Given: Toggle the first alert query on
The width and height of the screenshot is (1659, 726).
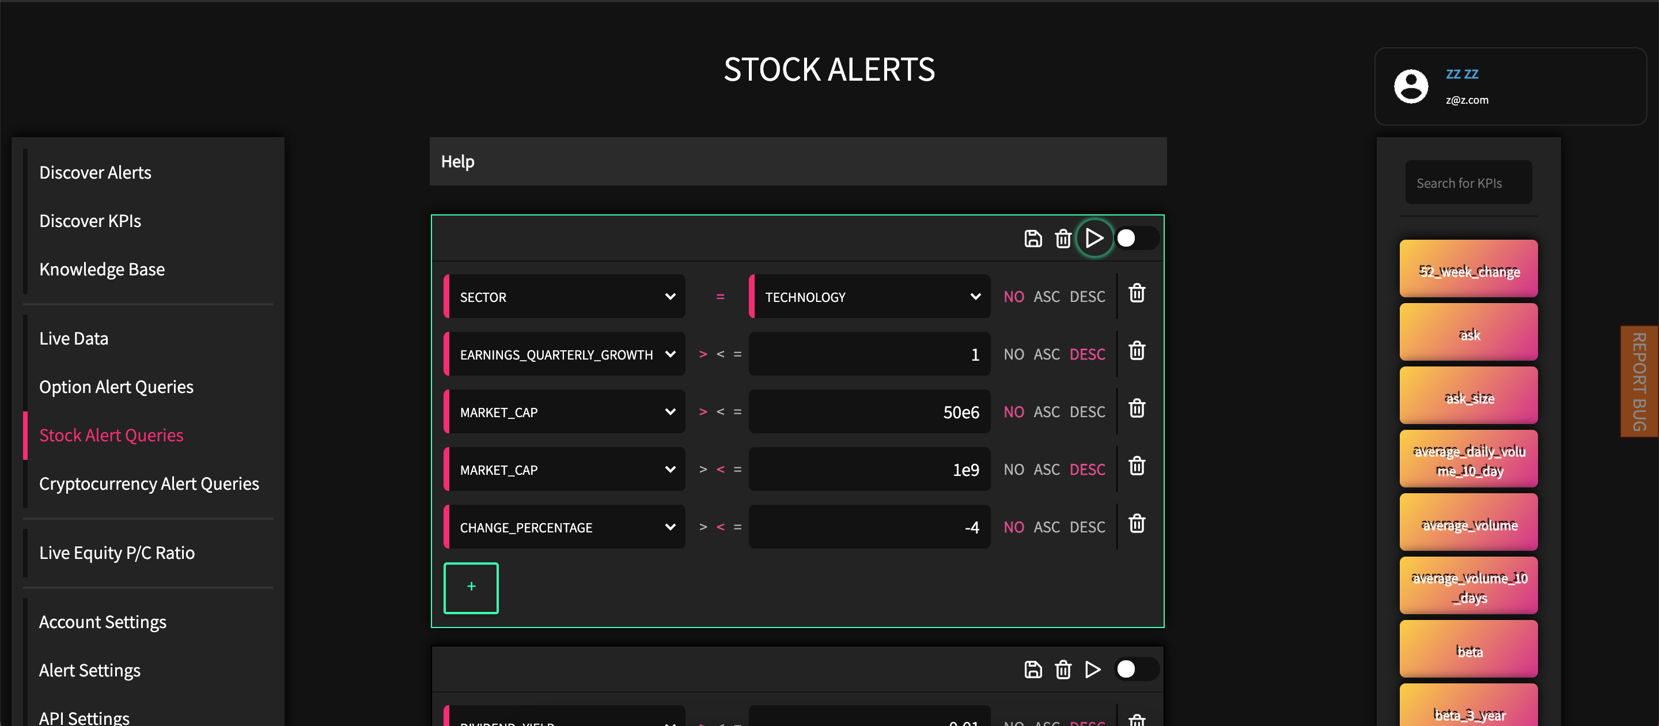Looking at the screenshot, I should (1137, 239).
